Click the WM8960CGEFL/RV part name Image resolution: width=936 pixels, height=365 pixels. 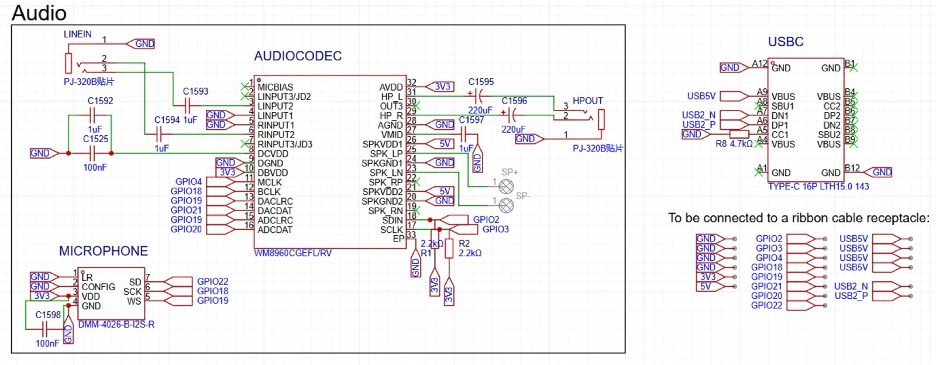293,253
